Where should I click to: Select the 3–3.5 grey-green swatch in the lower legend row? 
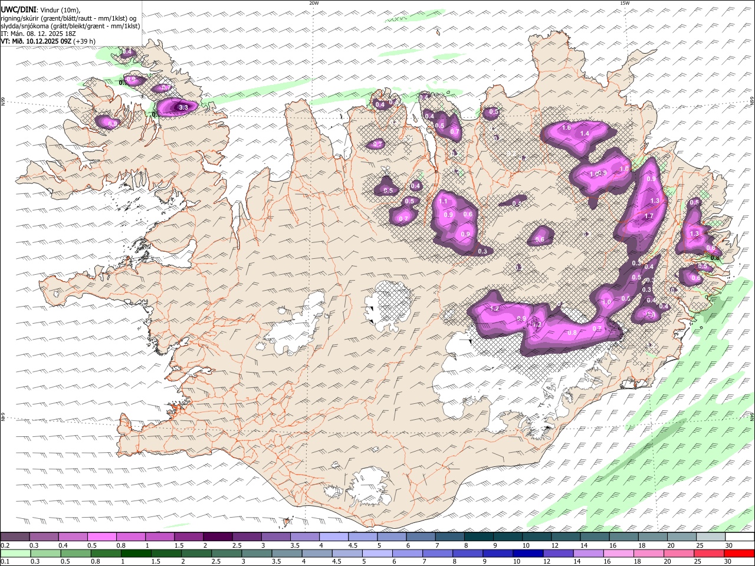[x=257, y=554]
